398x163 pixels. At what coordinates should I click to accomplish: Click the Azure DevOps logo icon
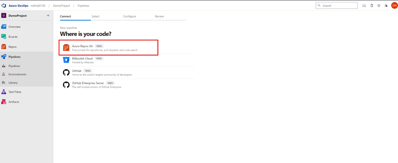pos(4,6)
